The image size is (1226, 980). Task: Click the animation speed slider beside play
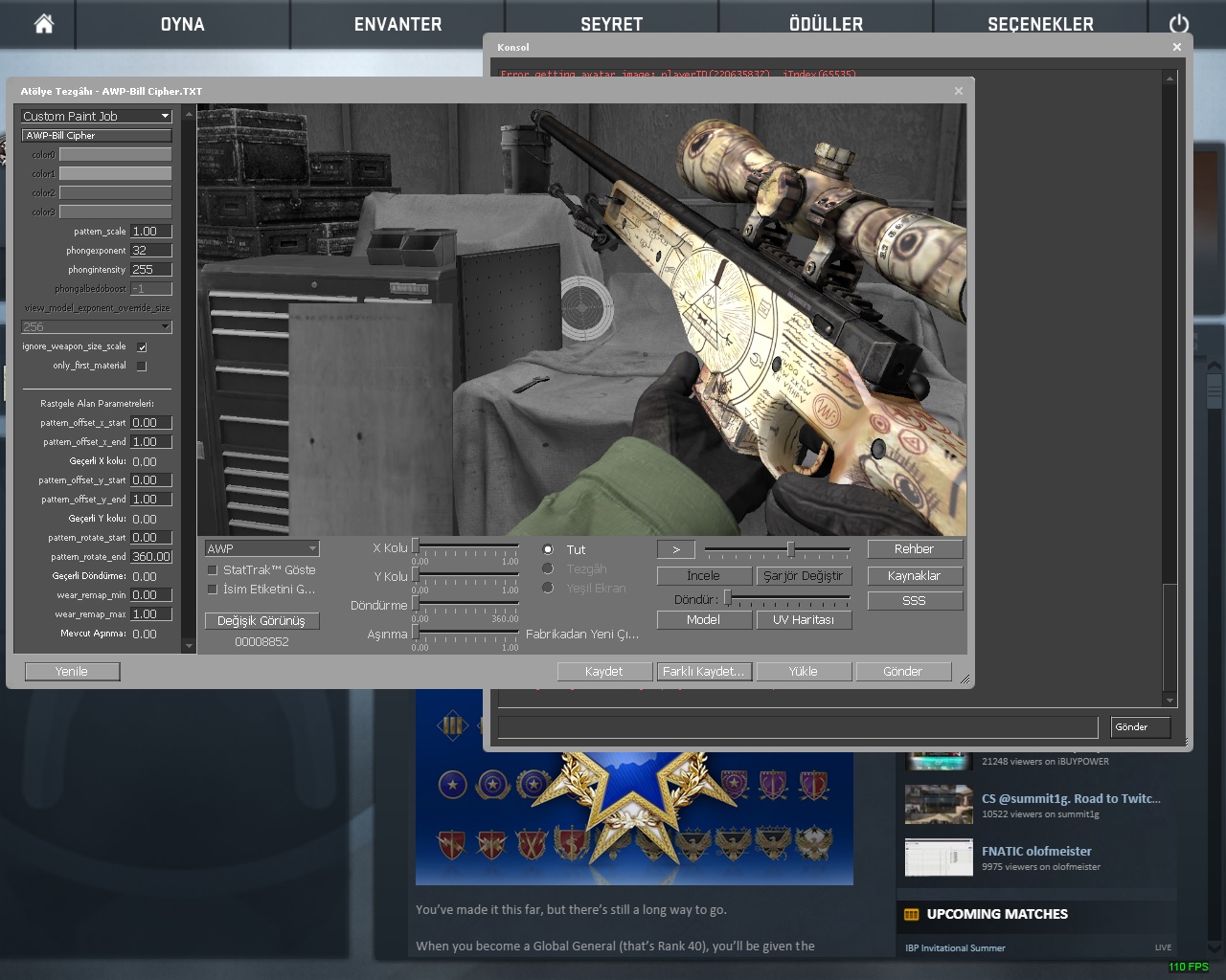click(777, 549)
